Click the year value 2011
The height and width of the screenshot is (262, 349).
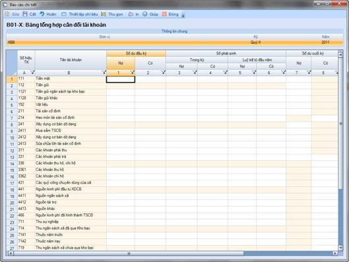(325, 42)
